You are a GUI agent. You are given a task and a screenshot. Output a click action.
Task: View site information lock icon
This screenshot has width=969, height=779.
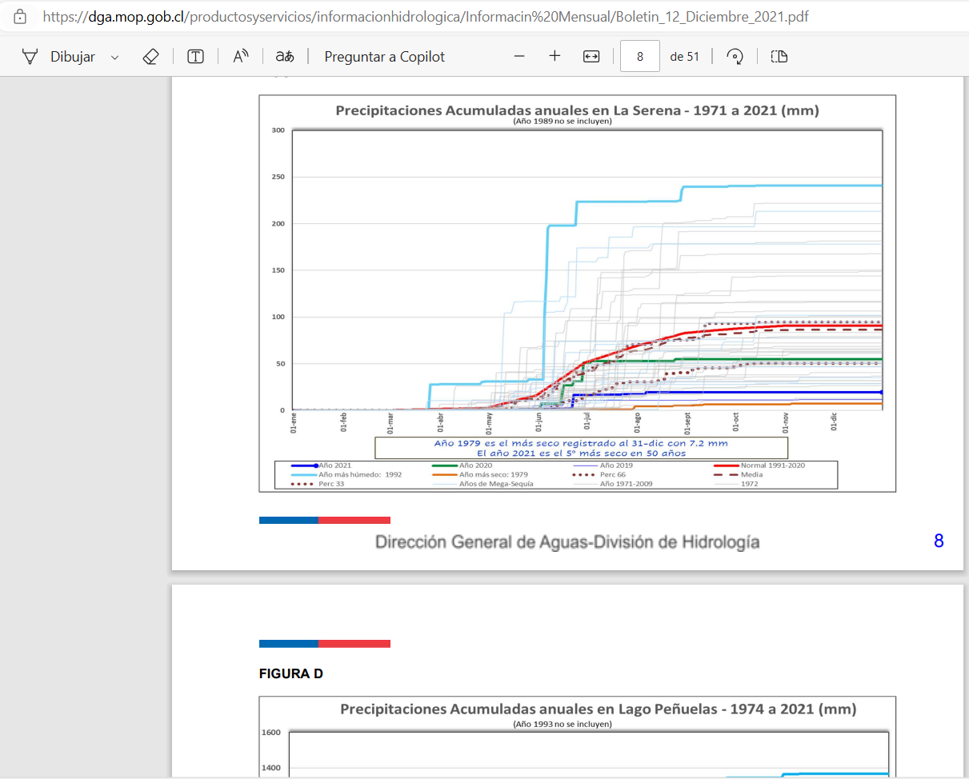(x=21, y=16)
